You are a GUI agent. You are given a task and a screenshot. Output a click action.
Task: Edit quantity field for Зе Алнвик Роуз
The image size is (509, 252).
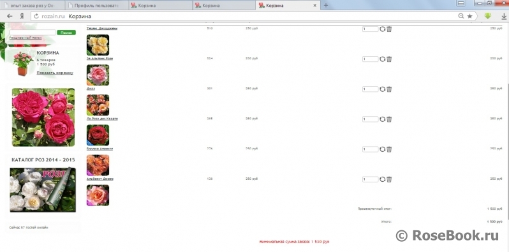(x=371, y=59)
